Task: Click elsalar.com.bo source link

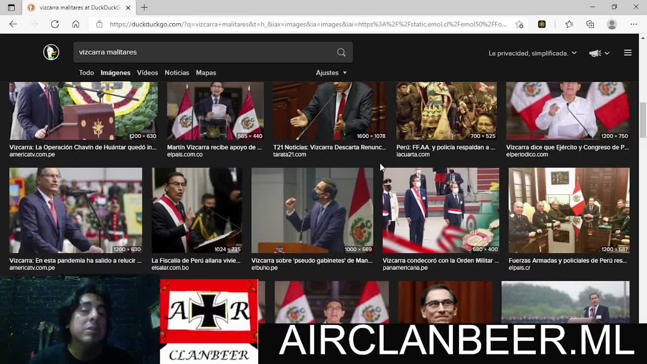Action: click(170, 268)
